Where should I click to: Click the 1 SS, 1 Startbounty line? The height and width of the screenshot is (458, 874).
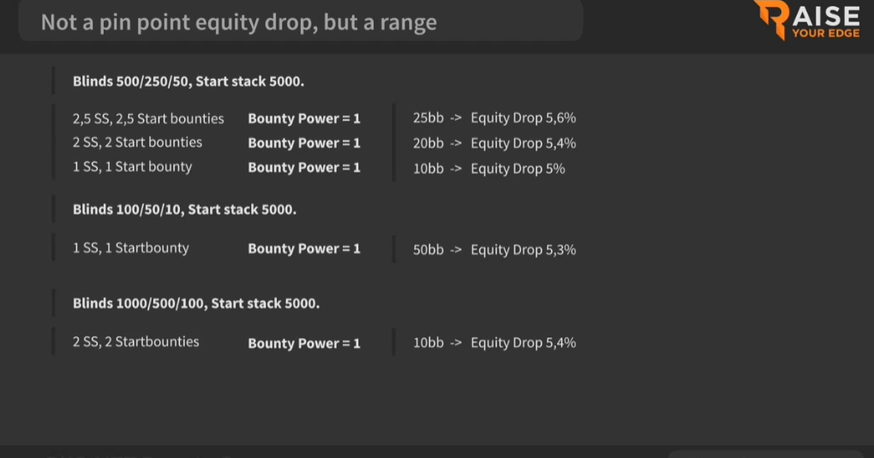tap(130, 248)
